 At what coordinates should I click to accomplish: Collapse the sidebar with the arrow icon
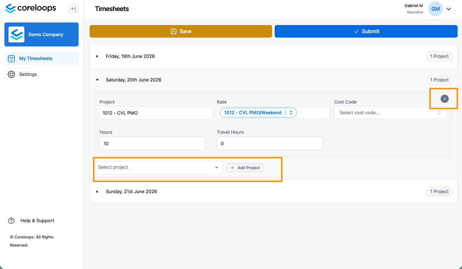(x=74, y=8)
